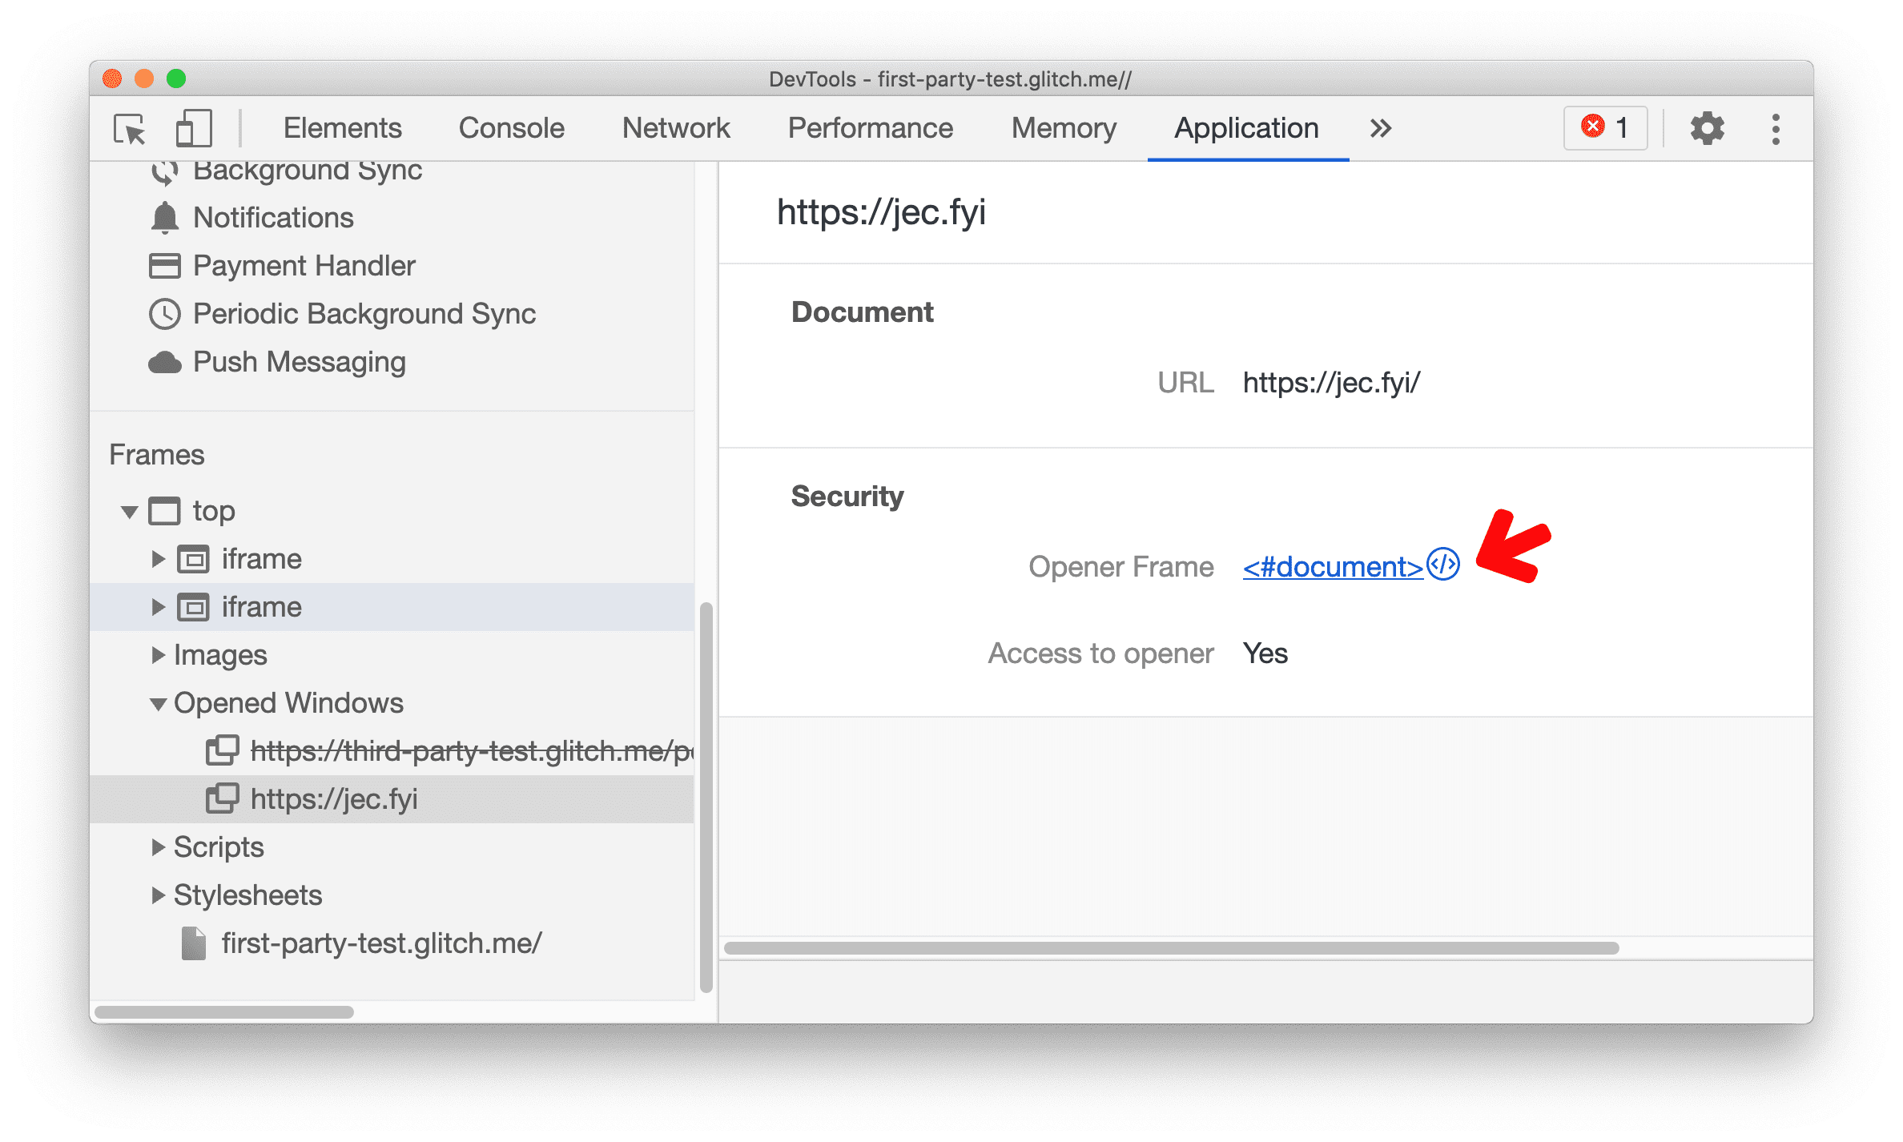This screenshot has width=1903, height=1142.
Task: Click the error badge icon showing 1
Action: pos(1609,128)
